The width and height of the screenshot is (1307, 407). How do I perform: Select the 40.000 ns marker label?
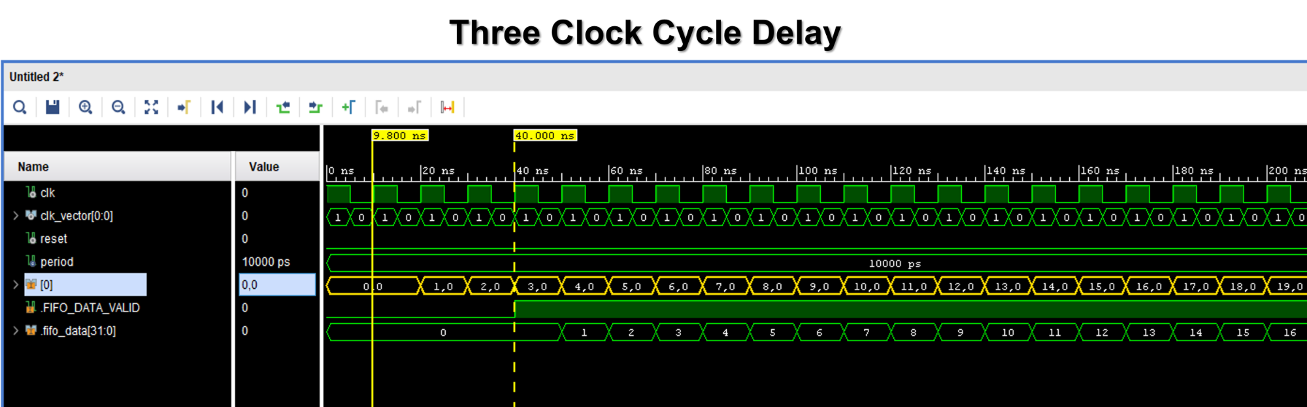click(545, 136)
